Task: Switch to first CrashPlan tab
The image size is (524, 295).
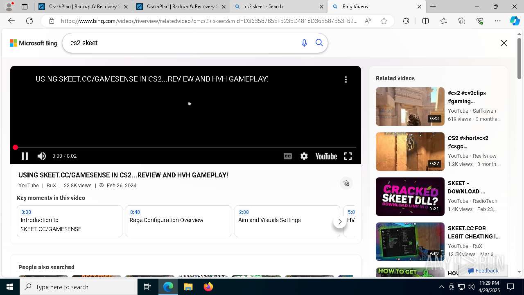Action: 82,7
